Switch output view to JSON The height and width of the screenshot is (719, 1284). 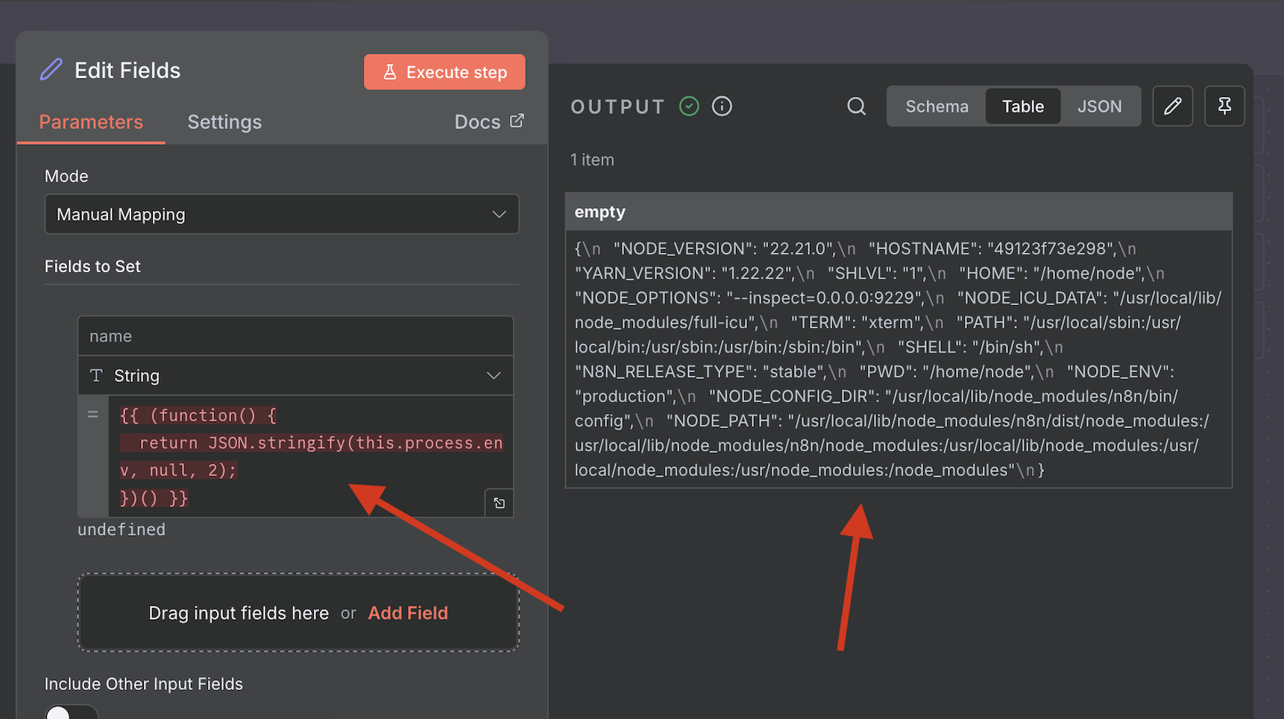1099,107
